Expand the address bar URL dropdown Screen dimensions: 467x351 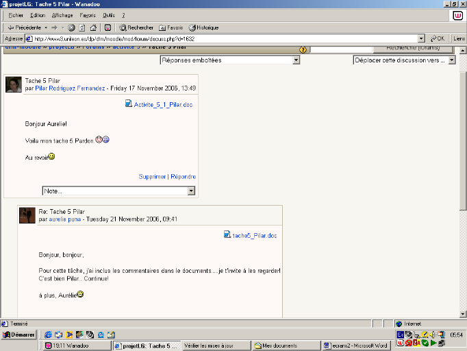[x=421, y=38]
